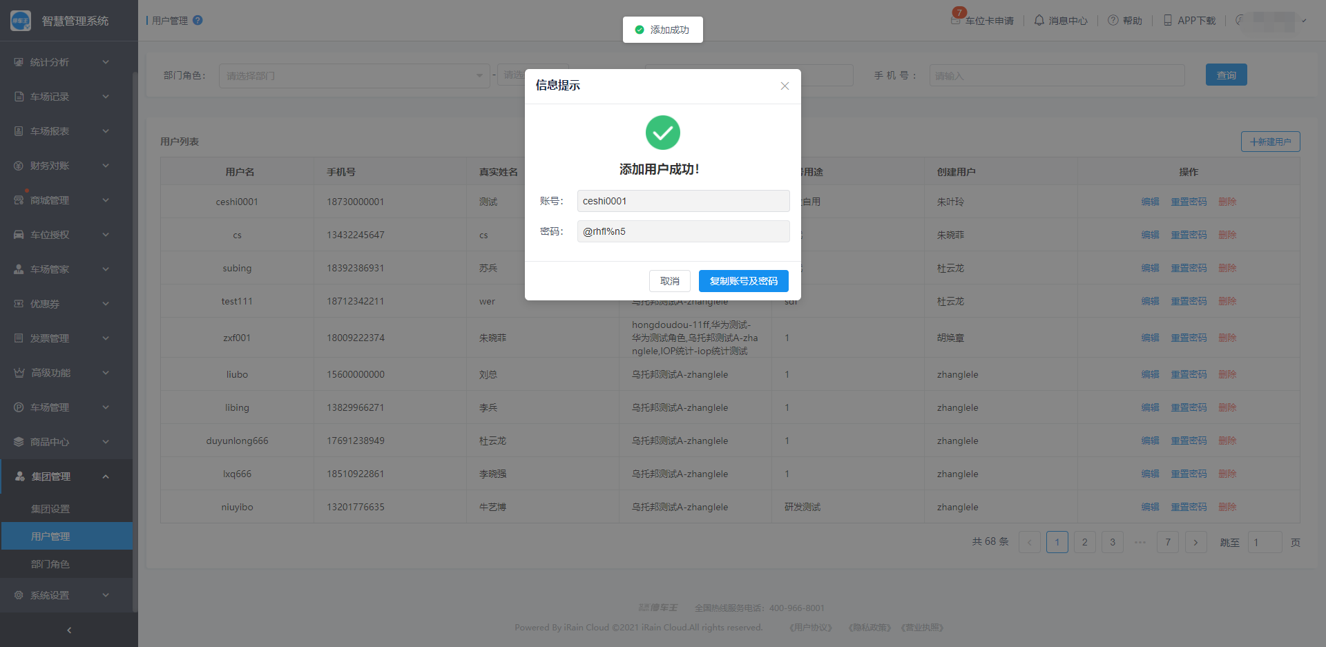Click the 账号 field in the dialog
The height and width of the screenshot is (647, 1326).
click(x=683, y=201)
